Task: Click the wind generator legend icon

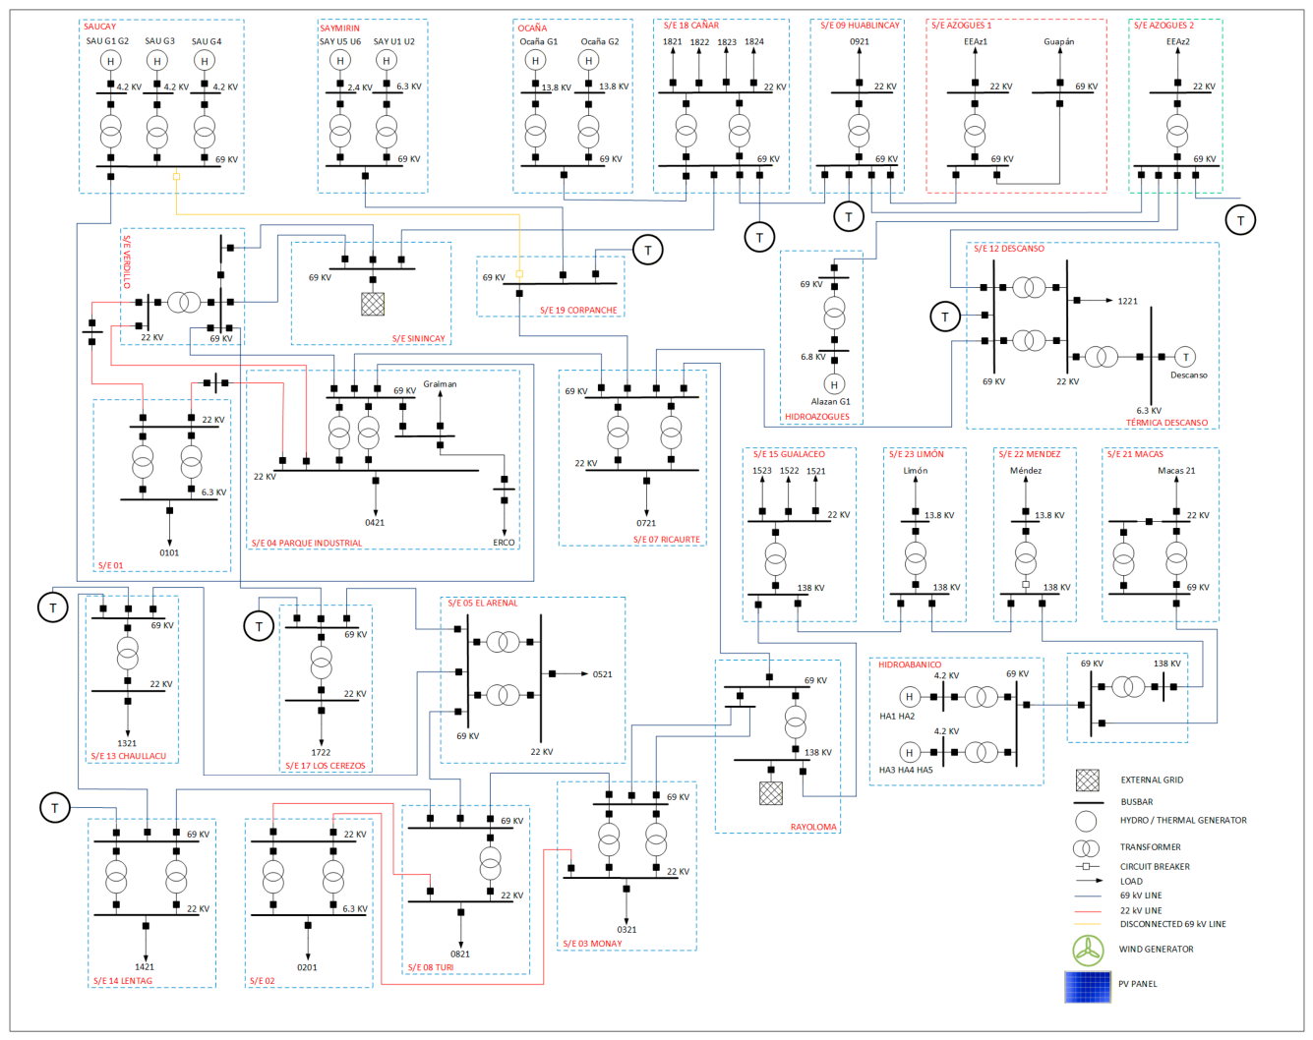Action: point(1087,950)
